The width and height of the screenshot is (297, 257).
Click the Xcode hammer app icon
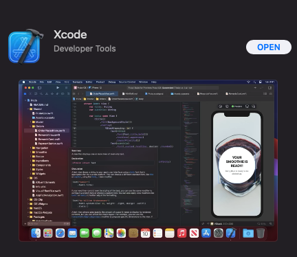tap(25, 47)
